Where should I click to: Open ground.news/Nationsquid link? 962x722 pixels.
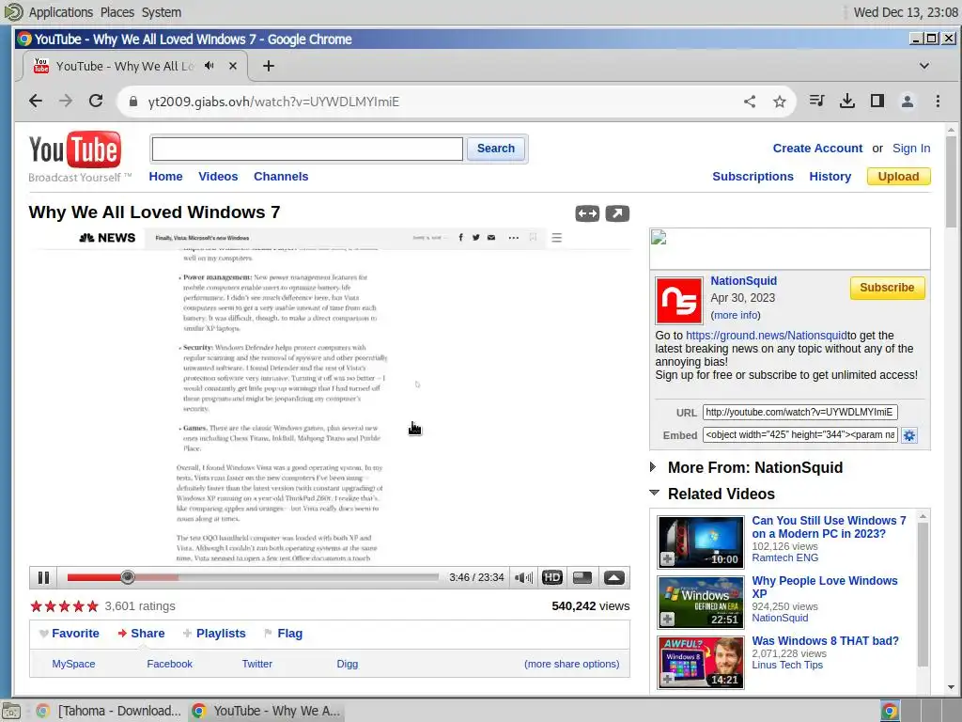point(767,336)
